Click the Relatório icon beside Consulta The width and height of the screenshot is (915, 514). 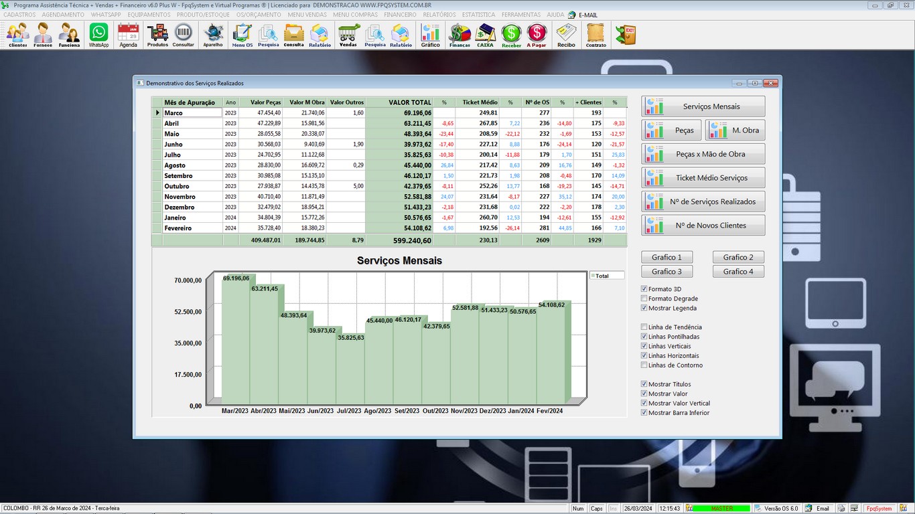coord(320,35)
